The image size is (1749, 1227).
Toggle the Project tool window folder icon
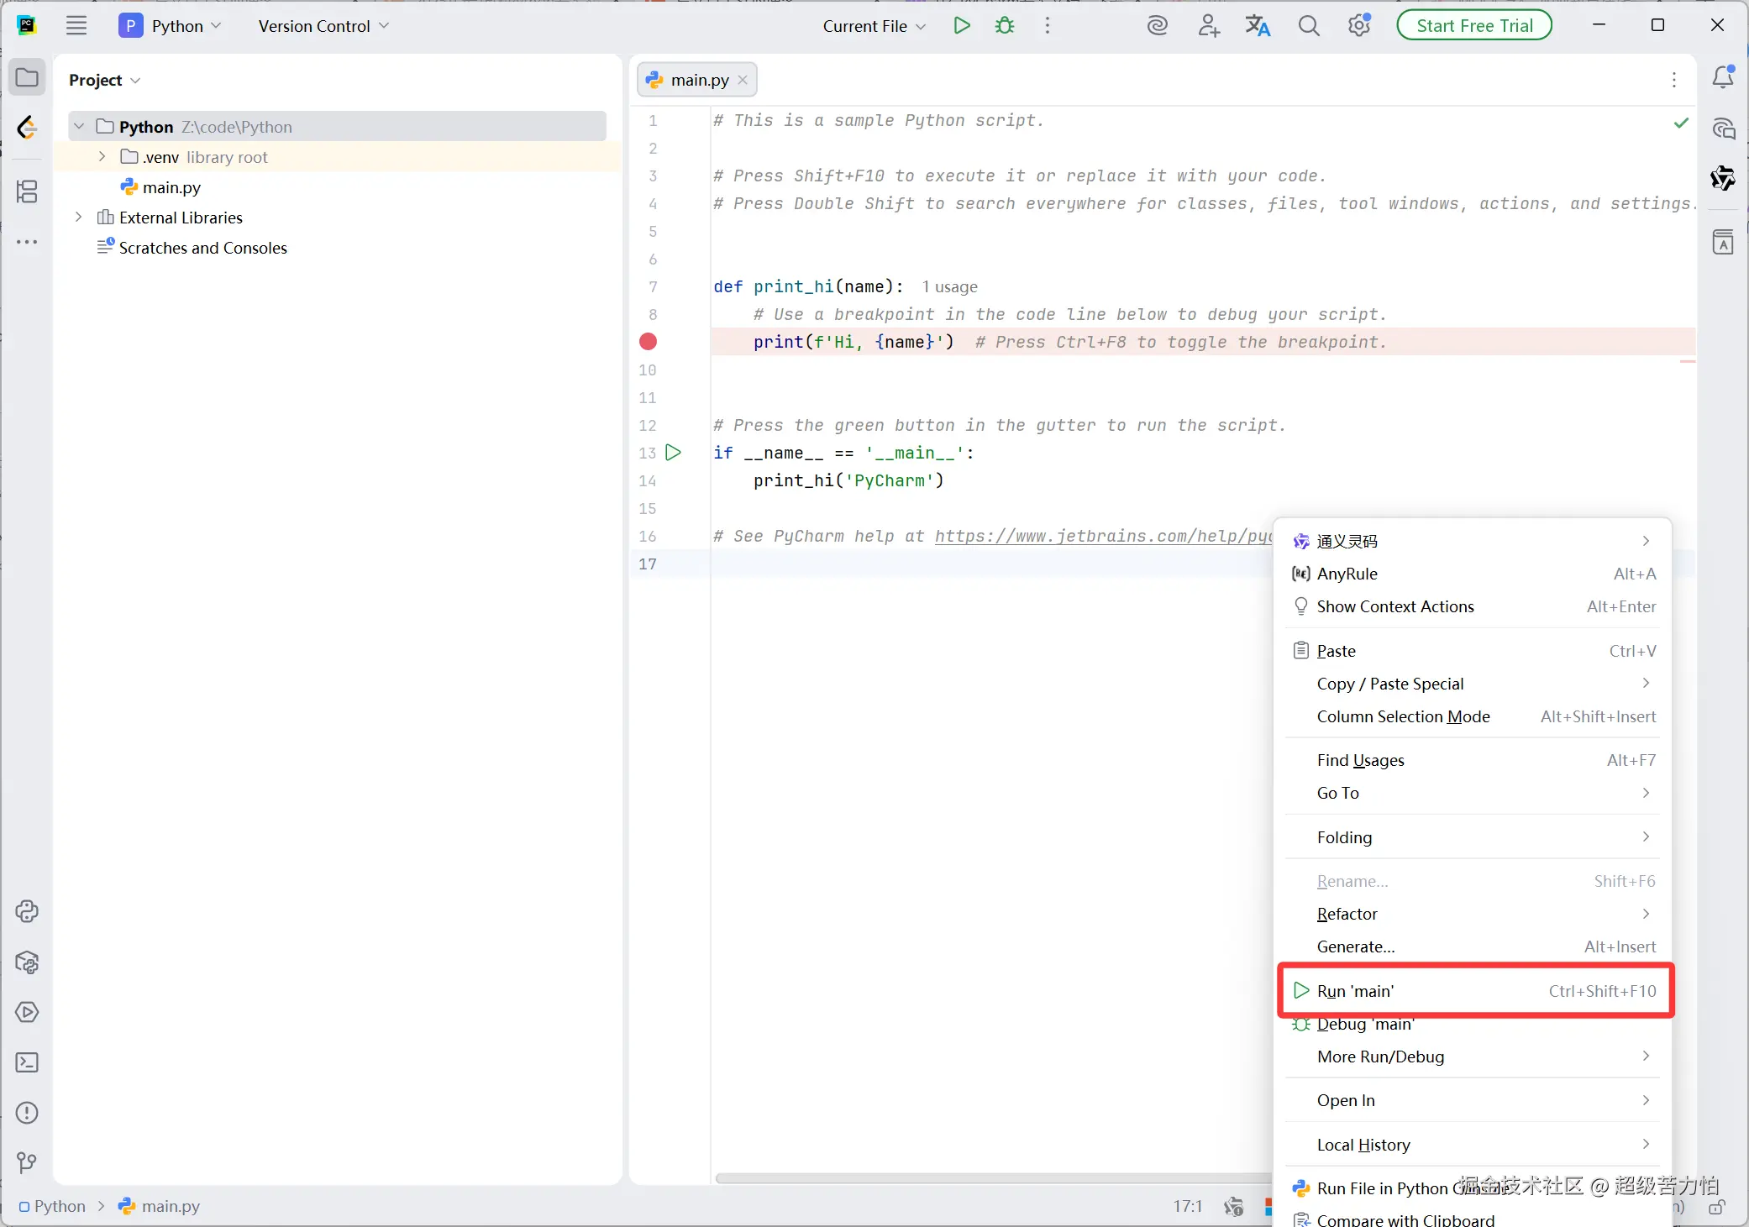click(x=27, y=78)
